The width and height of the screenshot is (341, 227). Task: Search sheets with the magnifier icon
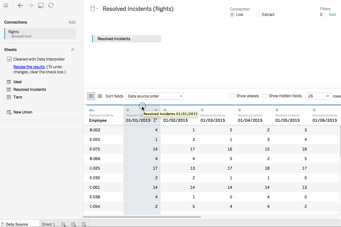click(73, 49)
